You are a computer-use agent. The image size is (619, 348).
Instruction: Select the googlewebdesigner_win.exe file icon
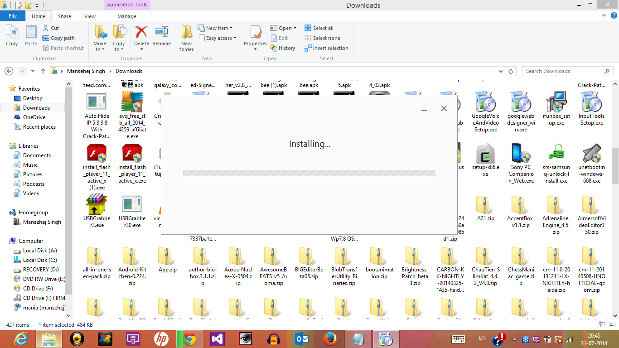(x=521, y=102)
